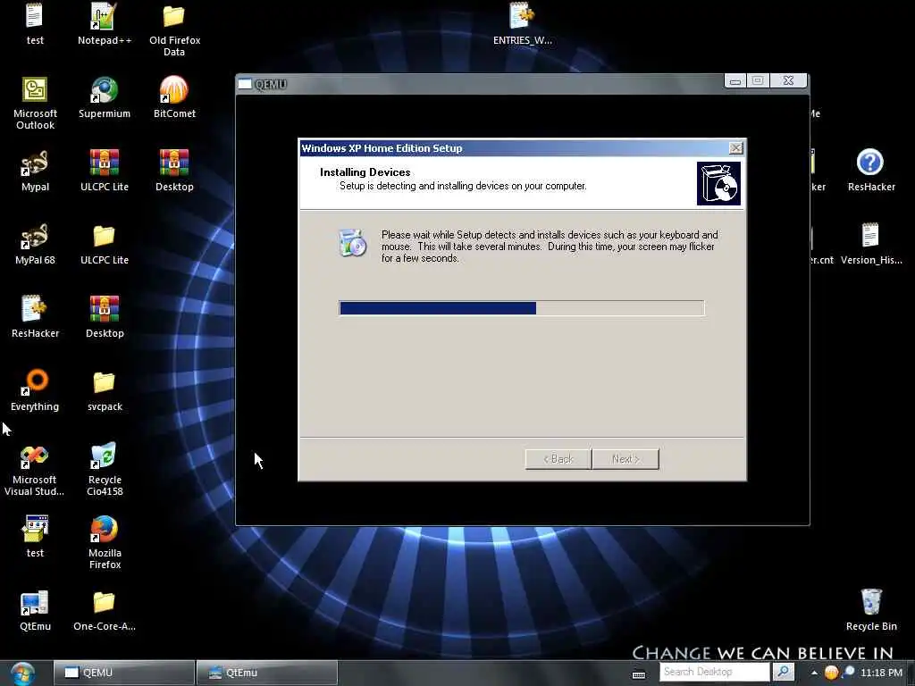Click the orange BitComet tray icon
915x686 pixels.
point(831,673)
